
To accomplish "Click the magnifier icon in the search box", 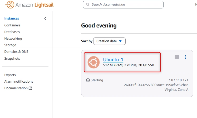I will point(88,5).
